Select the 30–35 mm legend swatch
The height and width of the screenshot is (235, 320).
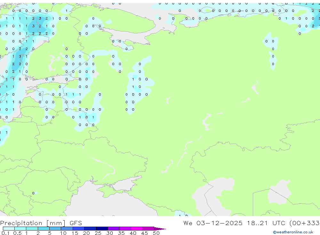click(114, 229)
